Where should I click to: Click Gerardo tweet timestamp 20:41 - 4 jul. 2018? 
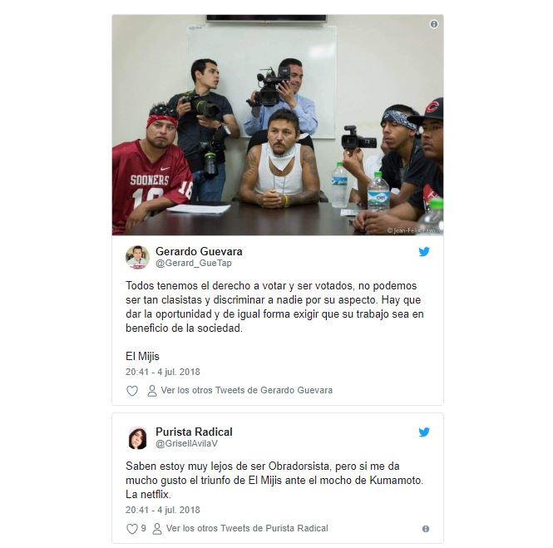point(163,372)
